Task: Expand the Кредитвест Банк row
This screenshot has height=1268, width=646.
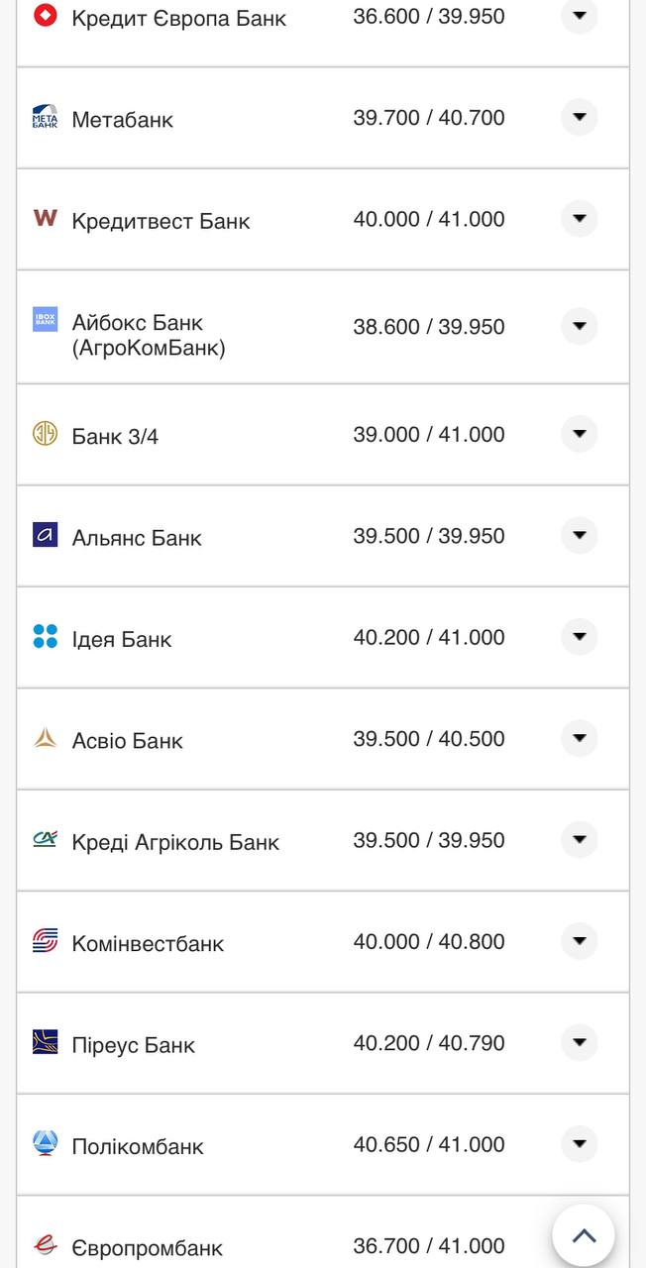Action: 580,219
